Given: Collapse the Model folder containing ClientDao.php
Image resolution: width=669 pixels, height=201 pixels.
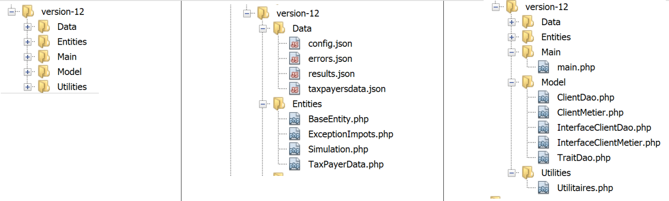Looking at the screenshot, I should (x=512, y=83).
